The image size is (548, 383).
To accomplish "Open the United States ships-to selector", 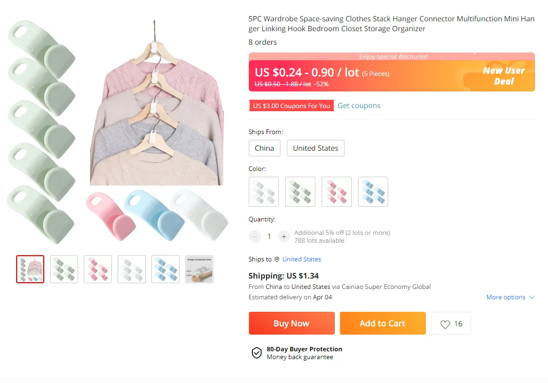I will pos(302,259).
